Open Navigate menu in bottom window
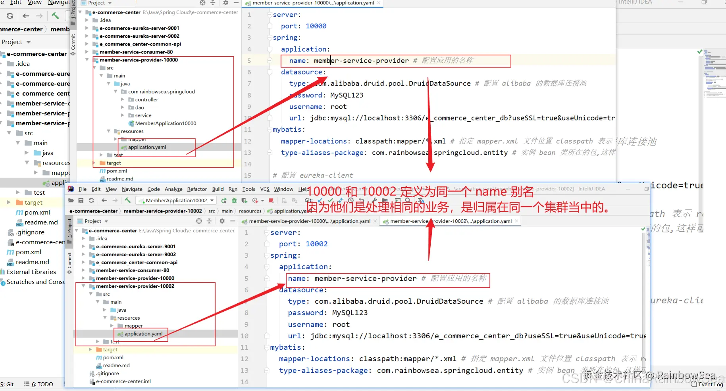The width and height of the screenshot is (726, 391). [x=132, y=189]
